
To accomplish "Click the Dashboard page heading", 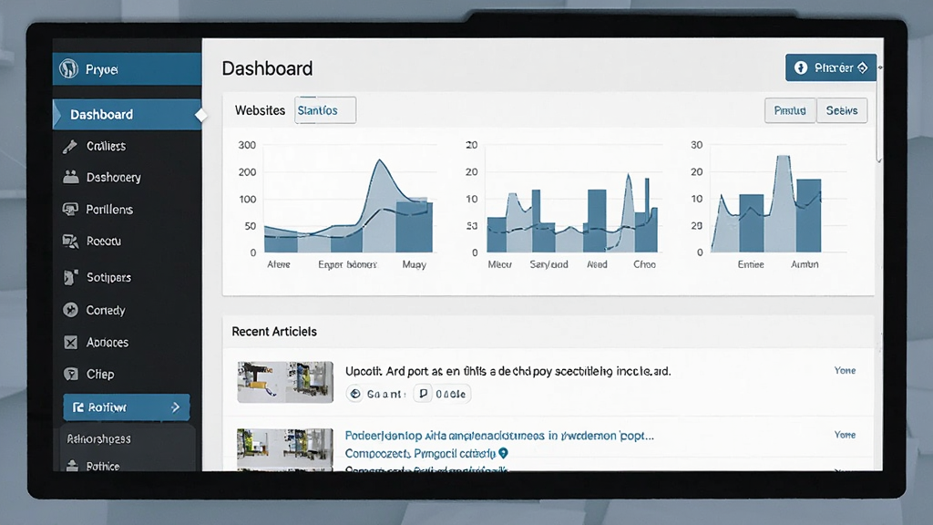I will pyautogui.click(x=267, y=68).
